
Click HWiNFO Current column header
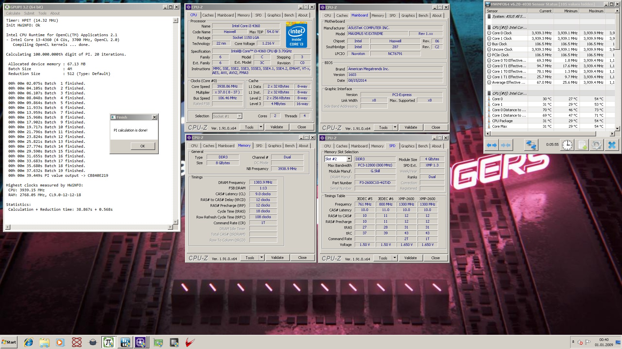[540, 11]
